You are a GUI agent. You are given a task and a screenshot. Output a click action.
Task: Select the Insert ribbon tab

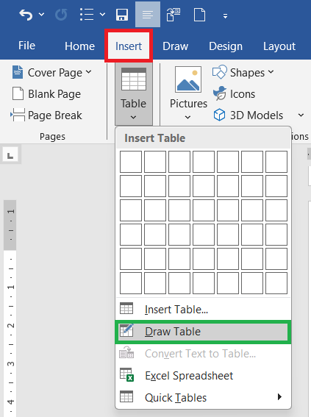coord(129,46)
